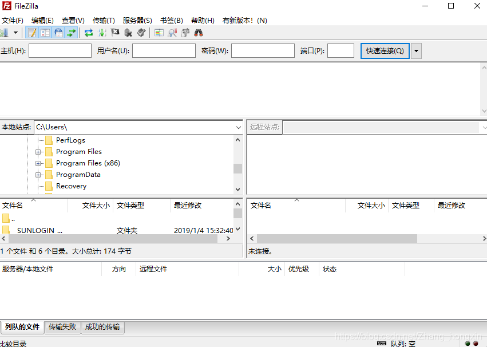Viewport: 487px width, 347px height.
Task: Open the Site Manager dropdown arrow
Action: pyautogui.click(x=15, y=33)
